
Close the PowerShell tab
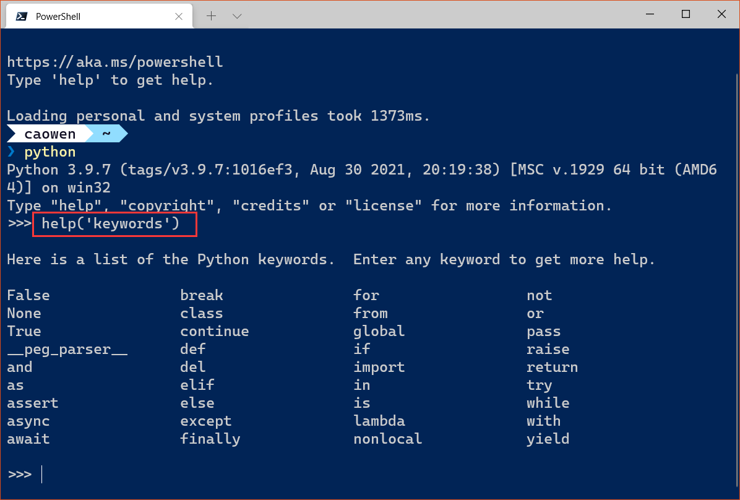tap(180, 16)
